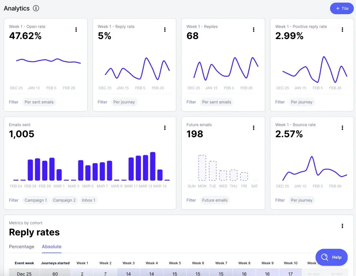Click the dashed MON bar in Future emails
This screenshot has width=356, height=276.
(202, 168)
